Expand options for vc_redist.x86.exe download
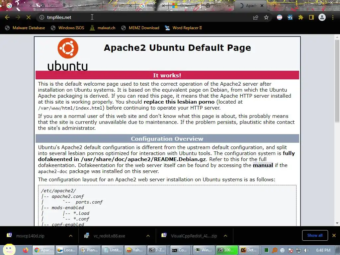The image size is (340, 255). tap(148, 236)
